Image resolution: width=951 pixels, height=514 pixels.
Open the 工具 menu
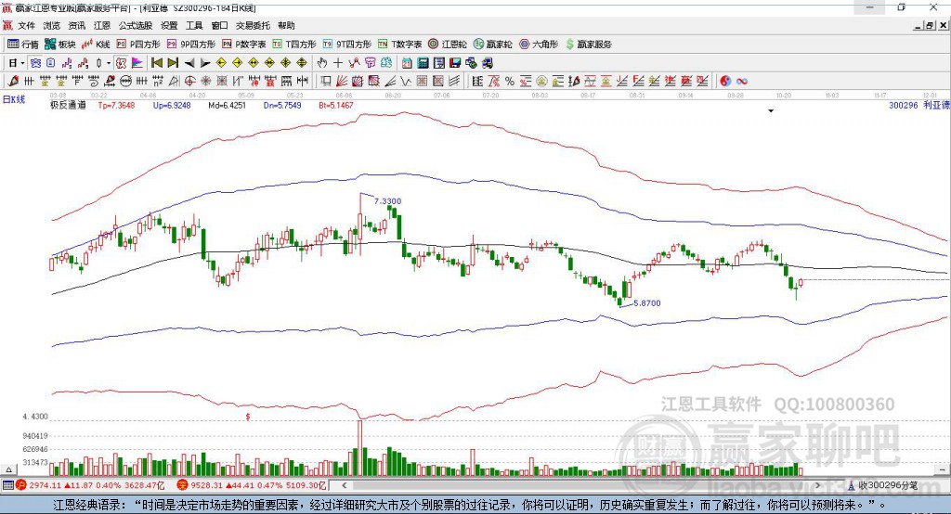point(194,25)
